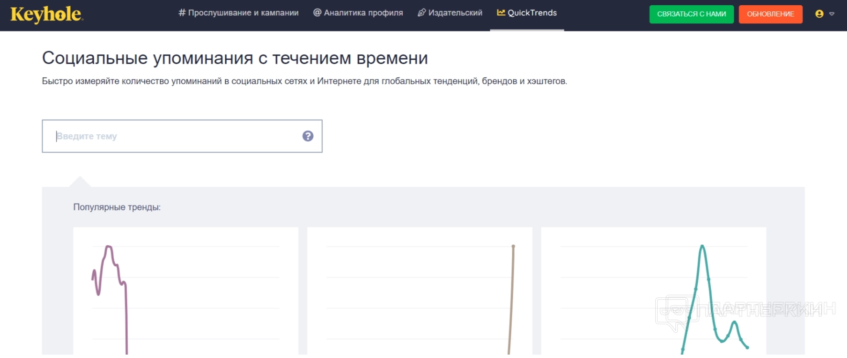Open the teal trend chart card
The image size is (847, 358).
[x=653, y=291]
